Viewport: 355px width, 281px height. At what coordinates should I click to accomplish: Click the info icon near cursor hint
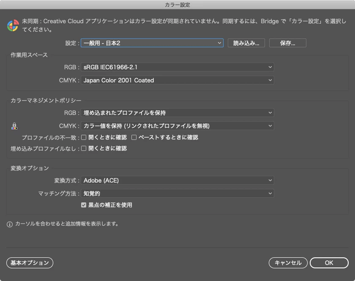pyautogui.click(x=9, y=224)
